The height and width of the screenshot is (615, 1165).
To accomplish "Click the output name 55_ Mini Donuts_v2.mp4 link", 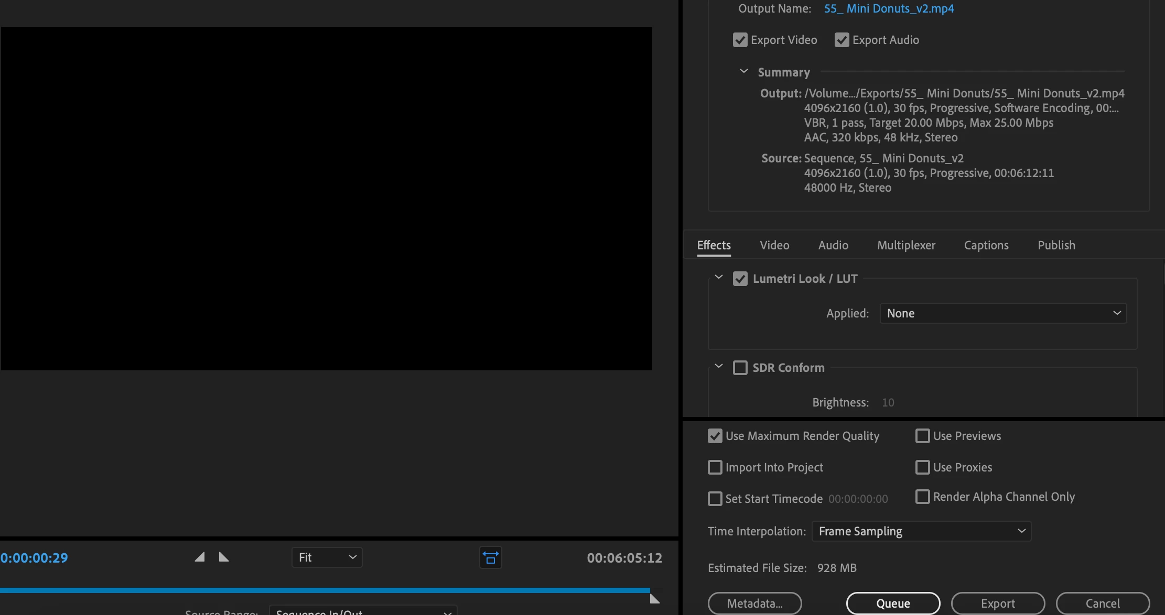I will (x=889, y=8).
